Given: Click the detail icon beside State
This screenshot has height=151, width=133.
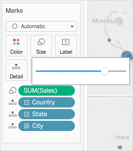Looking at the screenshot, I should 13,114.
